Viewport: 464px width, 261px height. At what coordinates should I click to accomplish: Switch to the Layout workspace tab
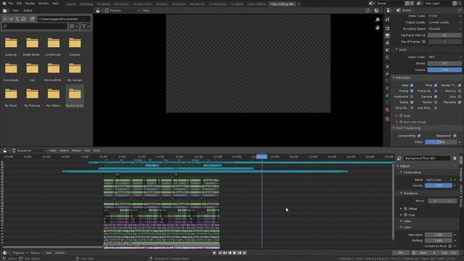pyautogui.click(x=71, y=4)
